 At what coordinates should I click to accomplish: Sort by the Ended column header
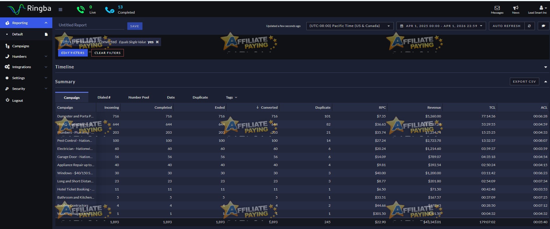tap(220, 108)
